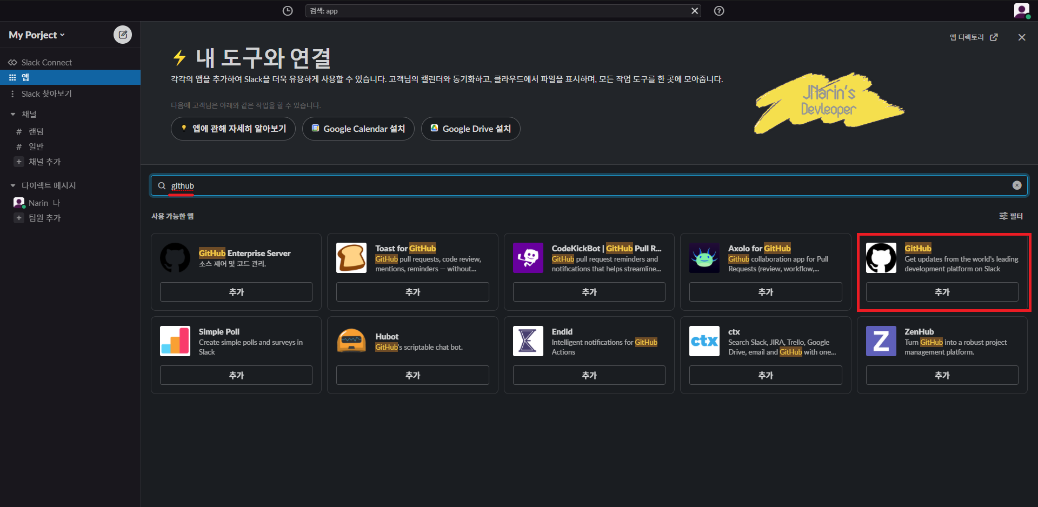Add the Simple Poll app
1038x507 pixels.
tap(236, 375)
